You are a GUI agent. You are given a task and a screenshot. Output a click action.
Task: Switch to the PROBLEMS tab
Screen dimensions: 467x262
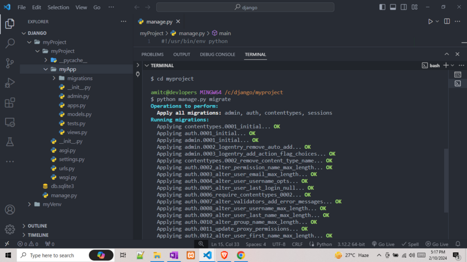(x=152, y=55)
